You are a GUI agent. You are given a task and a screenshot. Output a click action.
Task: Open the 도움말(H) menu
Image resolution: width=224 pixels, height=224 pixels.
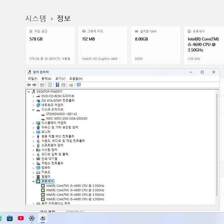pos(76,78)
